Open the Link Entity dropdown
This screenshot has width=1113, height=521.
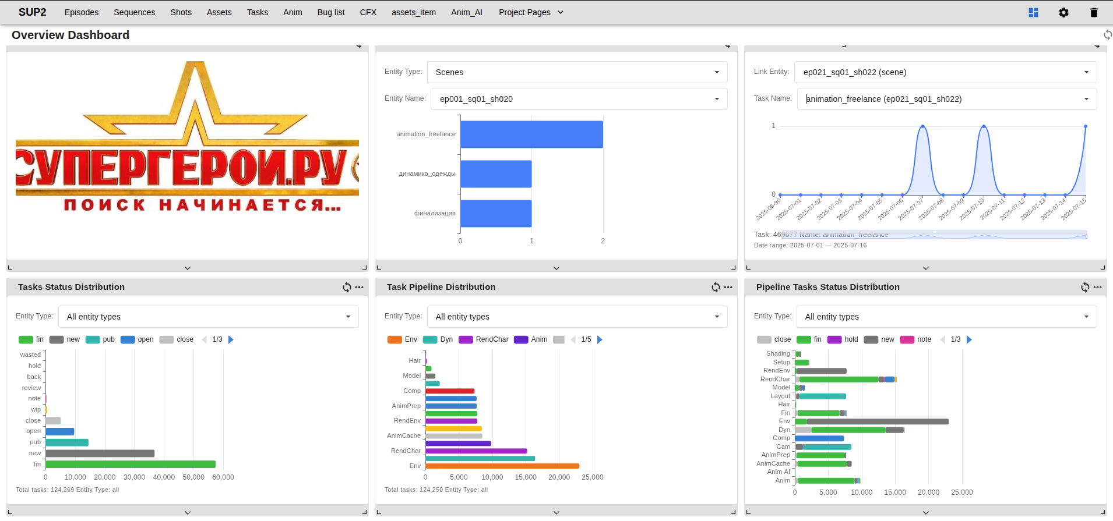pos(947,72)
